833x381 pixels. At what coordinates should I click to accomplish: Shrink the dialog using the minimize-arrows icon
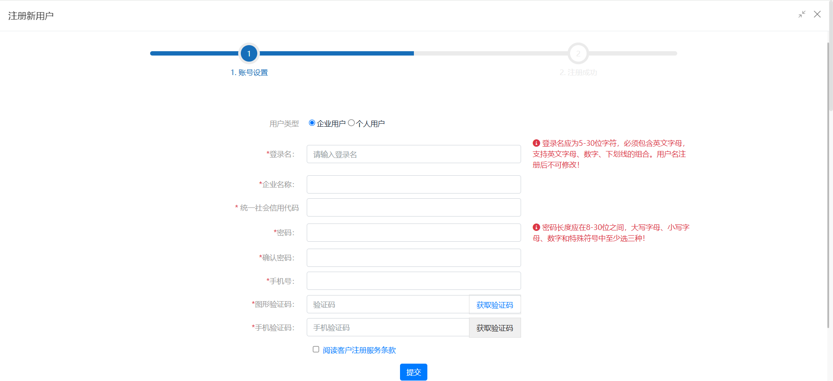802,14
